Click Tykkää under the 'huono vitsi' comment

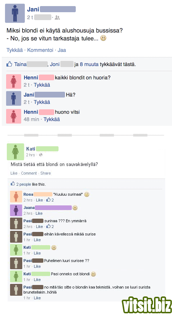pyautogui.click(x=52, y=120)
